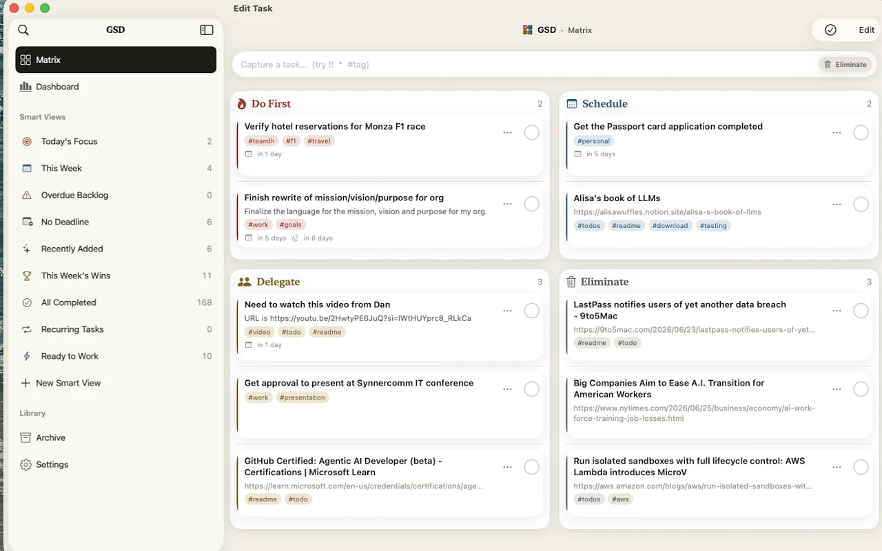Complete the Alisa's book of LLMs task
The height and width of the screenshot is (551, 882).
click(x=861, y=204)
